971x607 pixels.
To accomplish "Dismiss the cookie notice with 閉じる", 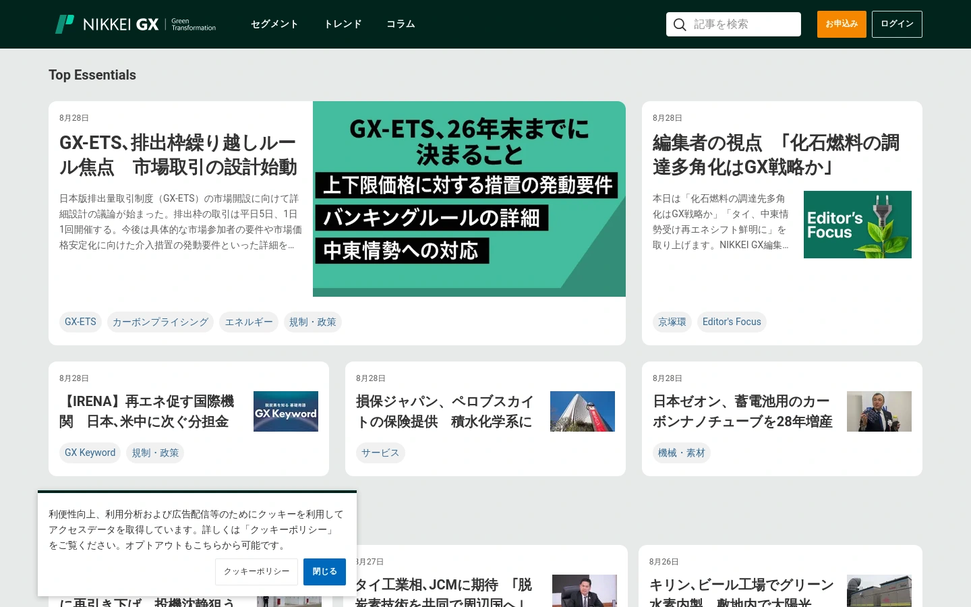I will coord(324,572).
